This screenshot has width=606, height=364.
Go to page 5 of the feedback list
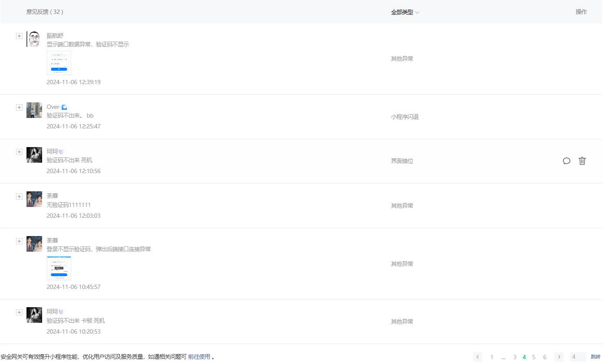click(x=534, y=357)
